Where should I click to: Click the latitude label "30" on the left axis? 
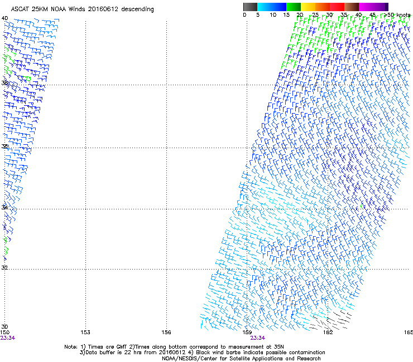4,326
